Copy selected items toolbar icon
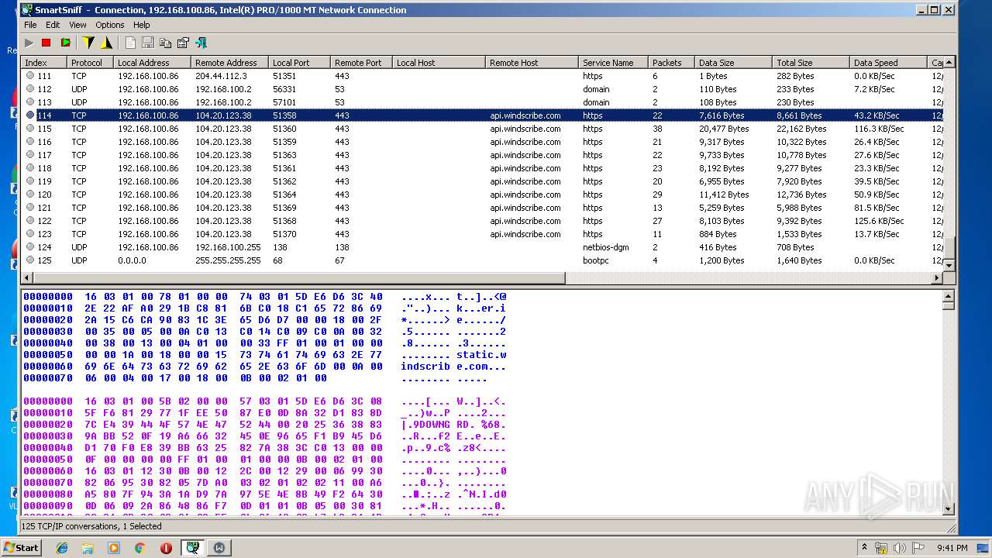The width and height of the screenshot is (992, 558). [165, 43]
